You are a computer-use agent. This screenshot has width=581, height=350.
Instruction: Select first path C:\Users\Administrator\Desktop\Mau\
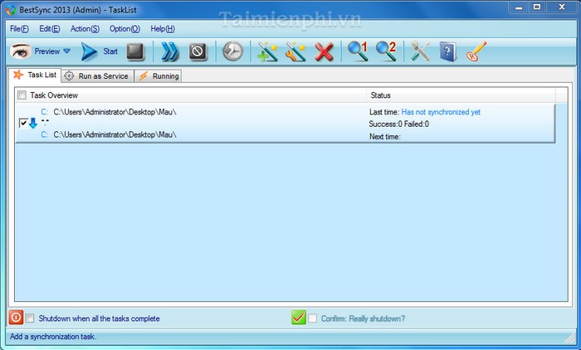click(115, 112)
